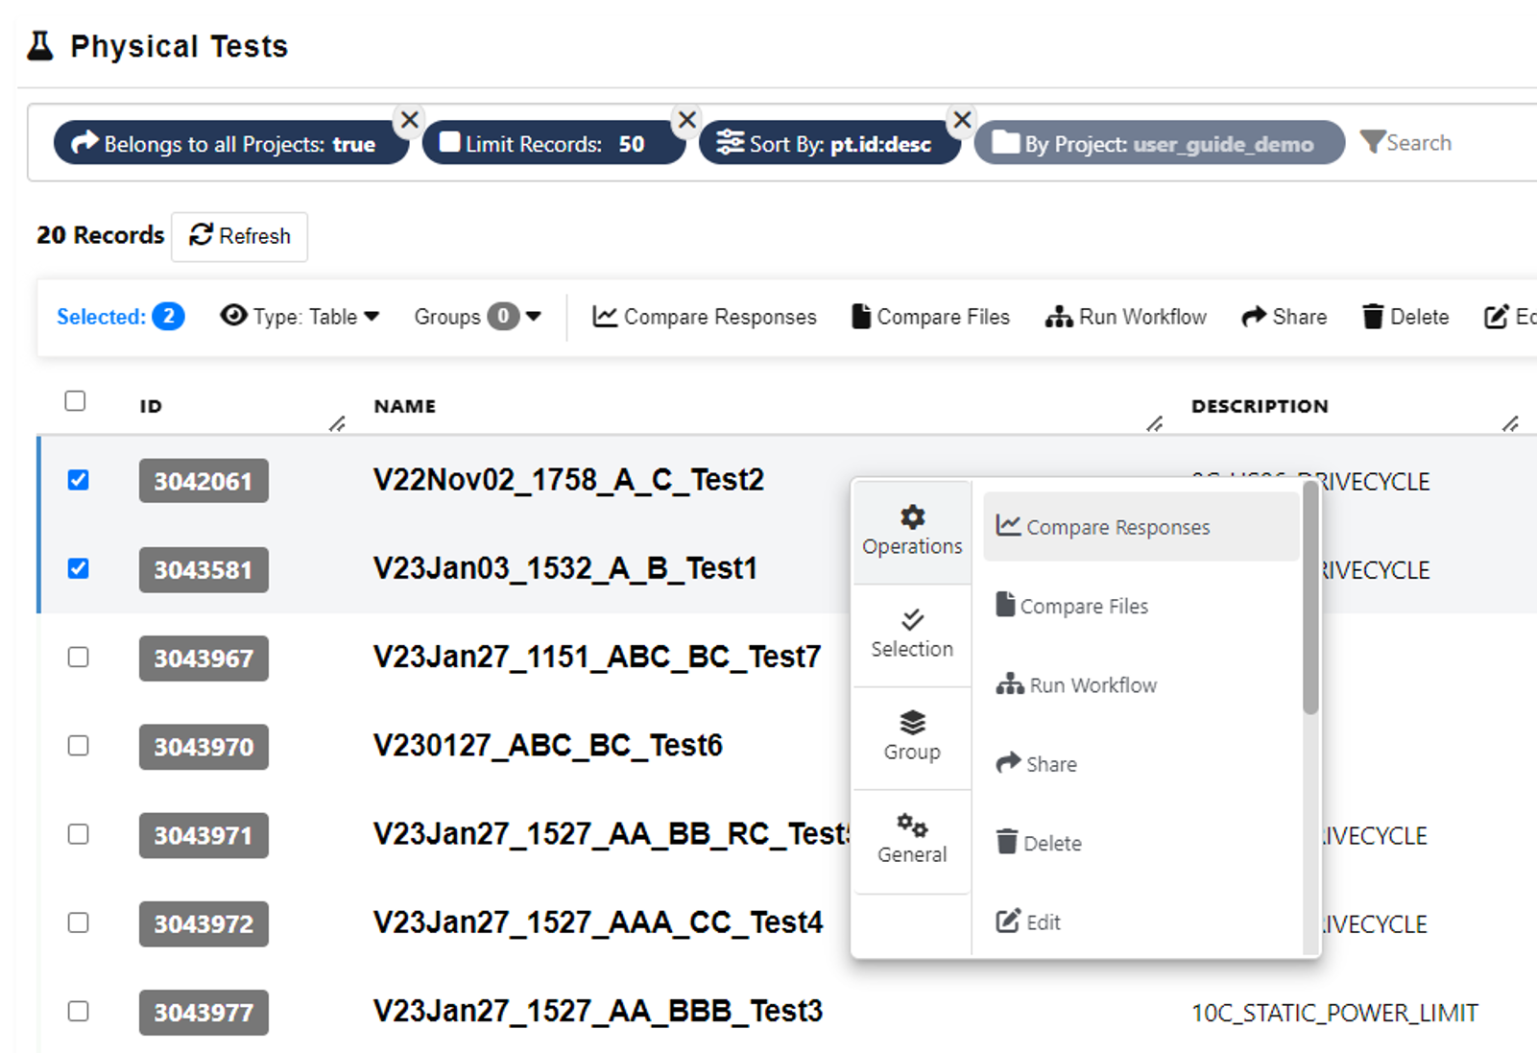
Task: Remove the Limit Records filter chip
Action: click(686, 120)
